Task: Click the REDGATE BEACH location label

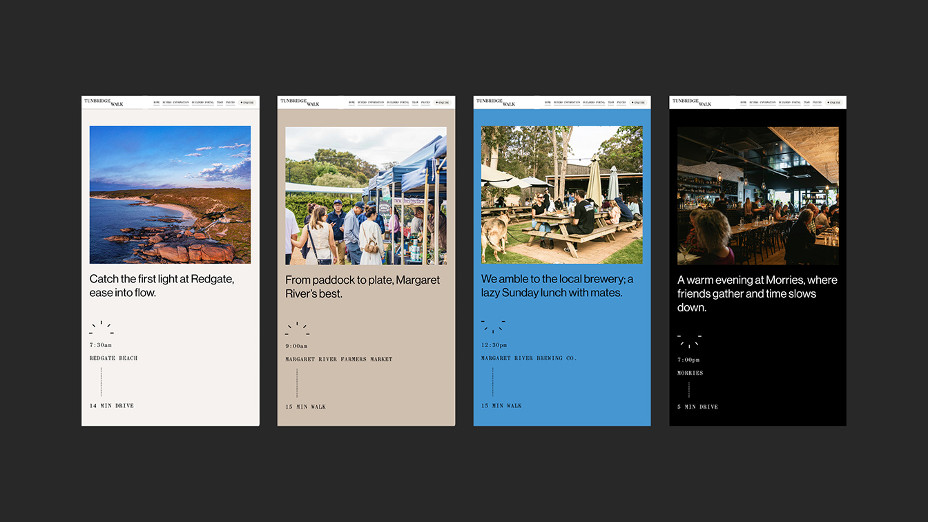Action: [x=113, y=358]
